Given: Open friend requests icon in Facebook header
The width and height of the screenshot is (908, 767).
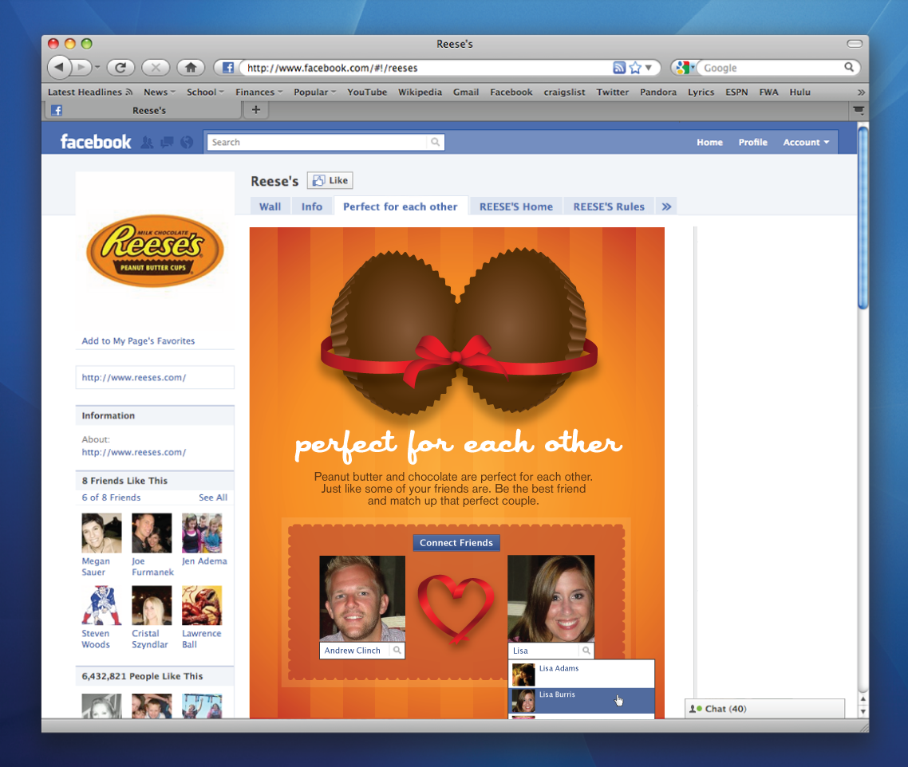Looking at the screenshot, I should (x=147, y=141).
